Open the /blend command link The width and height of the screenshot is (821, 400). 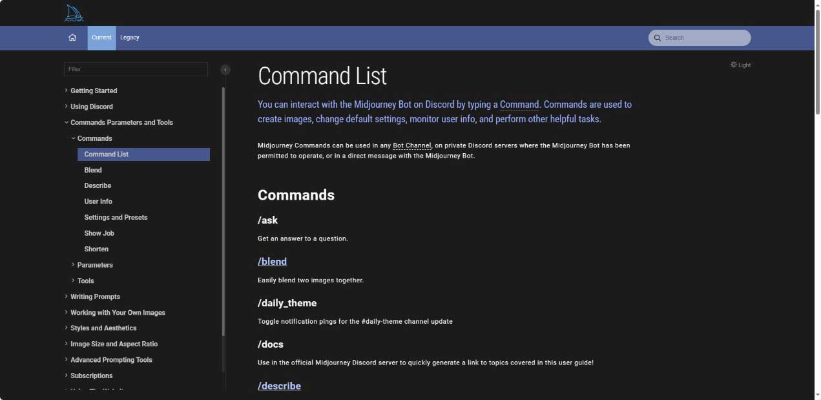[x=272, y=262]
